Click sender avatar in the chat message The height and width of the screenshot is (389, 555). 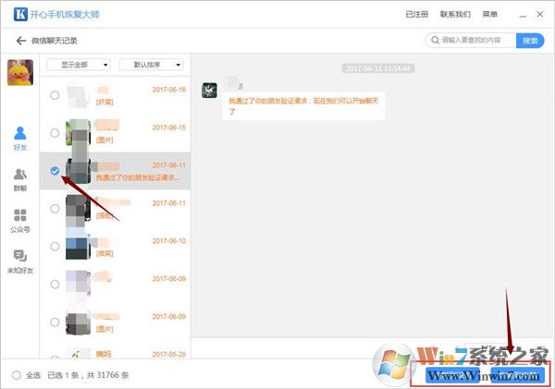coord(210,91)
